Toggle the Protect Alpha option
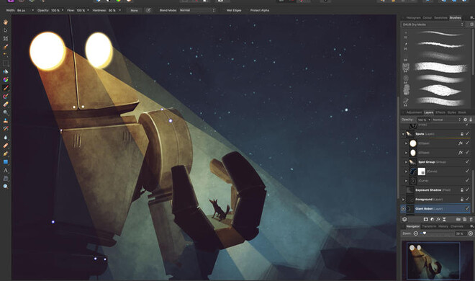 click(260, 10)
